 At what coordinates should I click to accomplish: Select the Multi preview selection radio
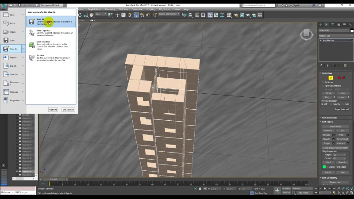click(342, 104)
